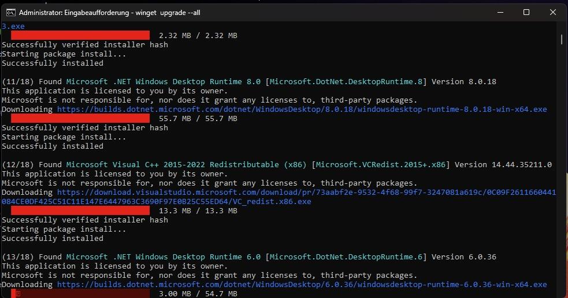Click the '[Microsoft.DotNet.DesktopRuntime.8]' package ID
The width and height of the screenshot is (568, 298).
coord(346,82)
